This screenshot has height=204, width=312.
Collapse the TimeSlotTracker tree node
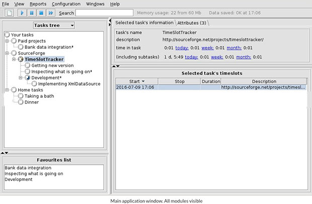click(x=14, y=59)
